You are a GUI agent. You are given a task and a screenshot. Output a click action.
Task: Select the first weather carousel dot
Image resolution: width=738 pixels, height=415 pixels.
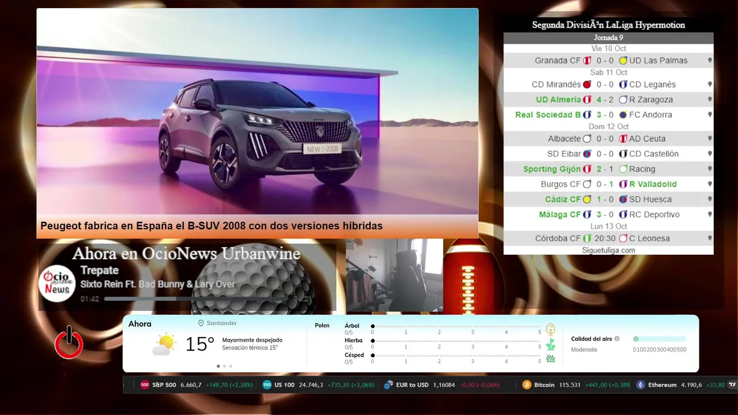(x=218, y=366)
